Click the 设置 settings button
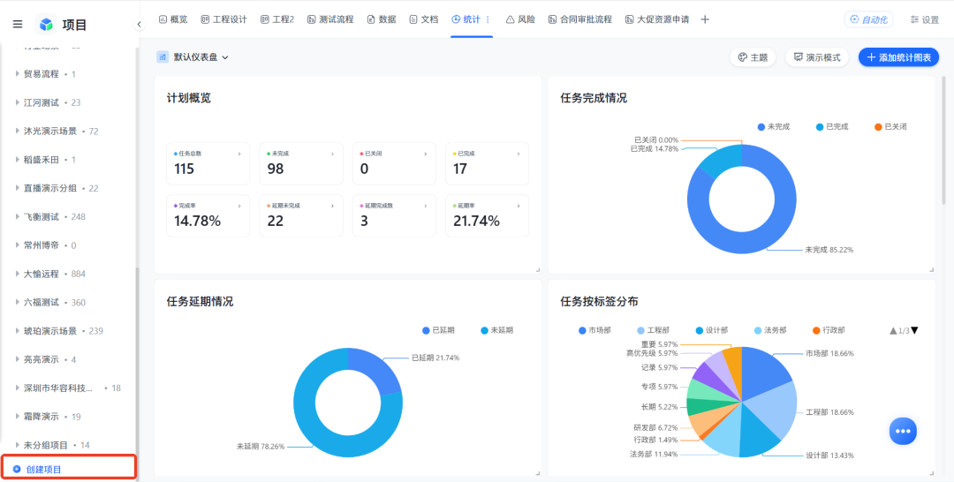The width and height of the screenshot is (954, 482). coord(924,19)
